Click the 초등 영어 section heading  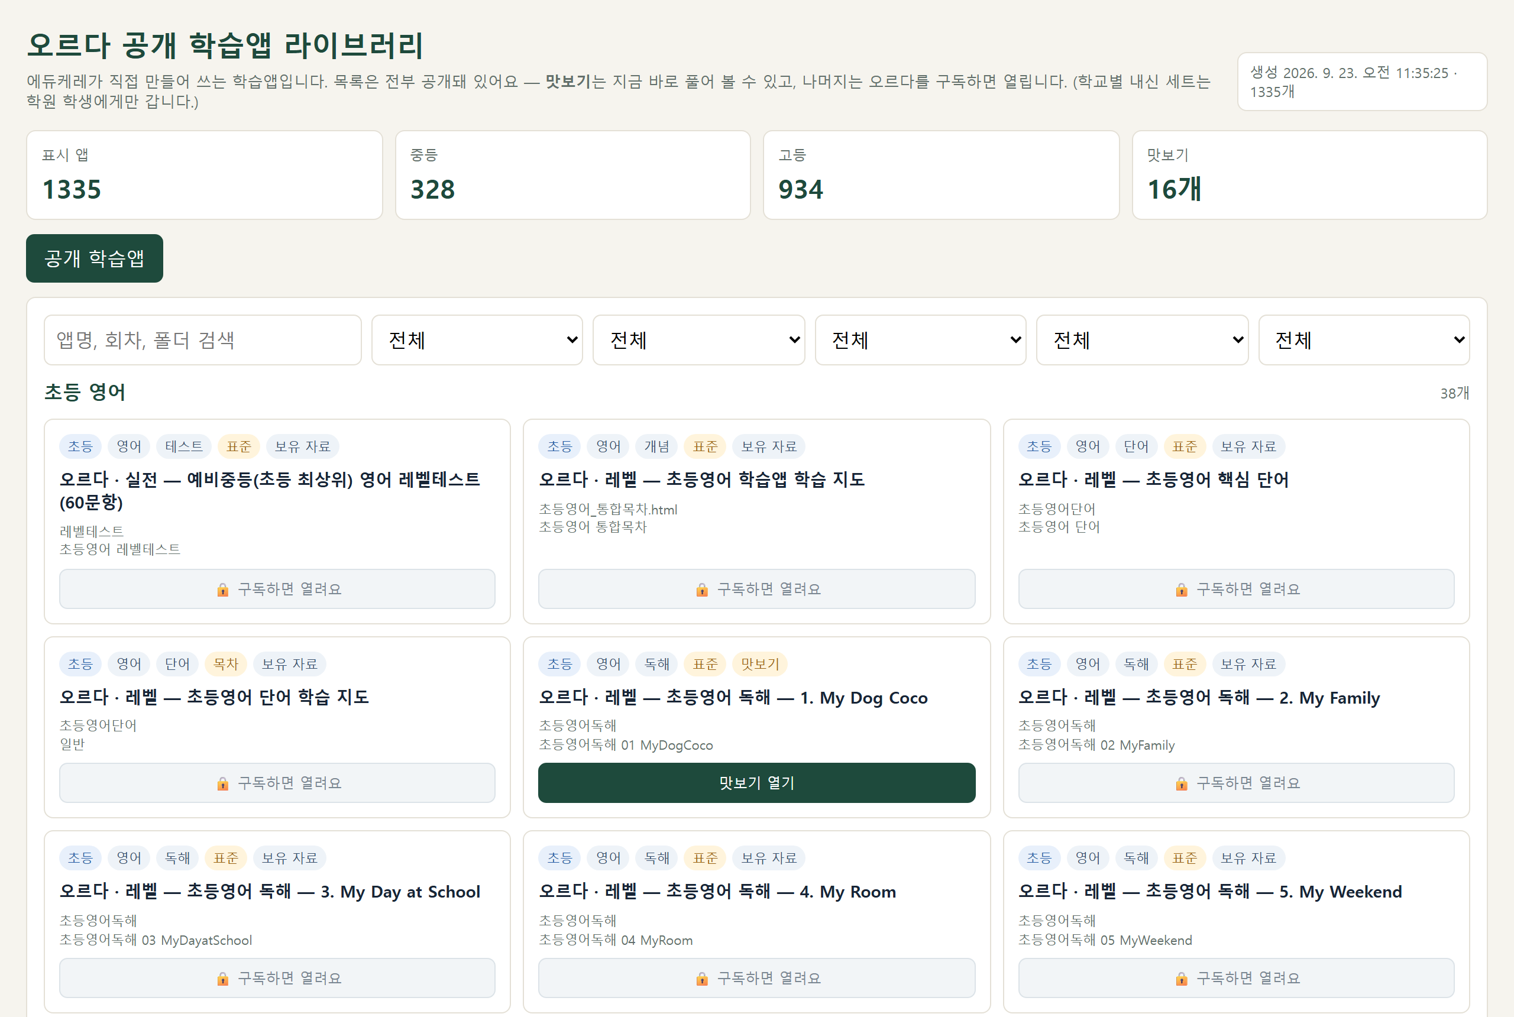click(x=85, y=392)
